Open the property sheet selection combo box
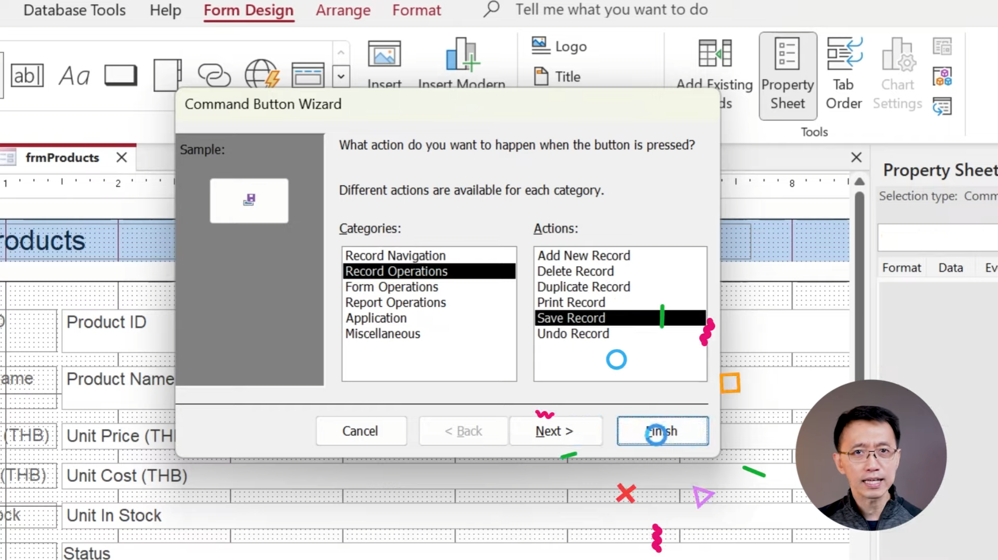 point(938,237)
